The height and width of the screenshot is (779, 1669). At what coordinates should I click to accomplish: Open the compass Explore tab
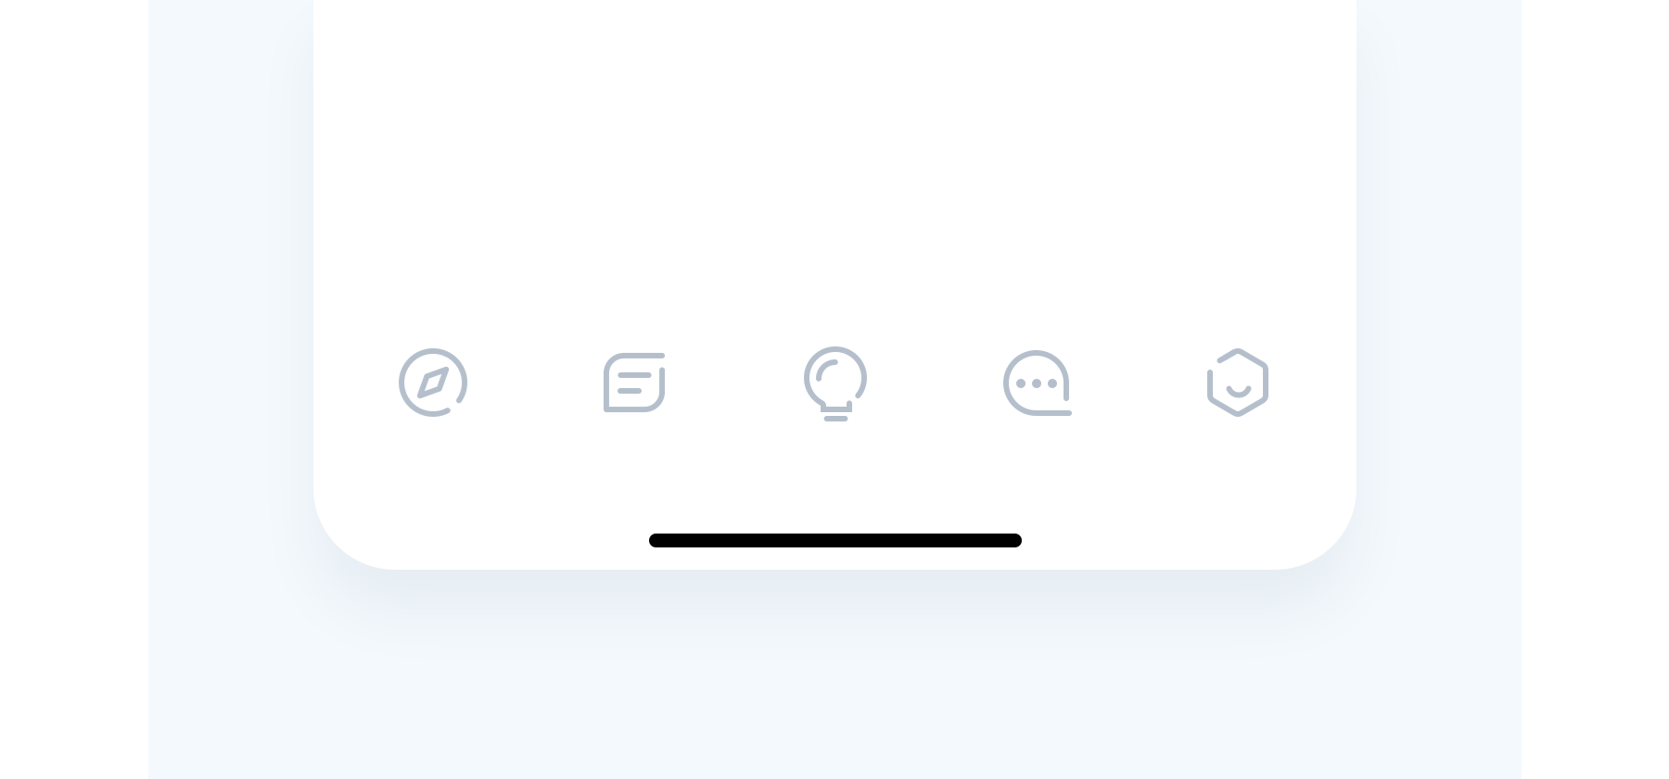[x=433, y=383]
